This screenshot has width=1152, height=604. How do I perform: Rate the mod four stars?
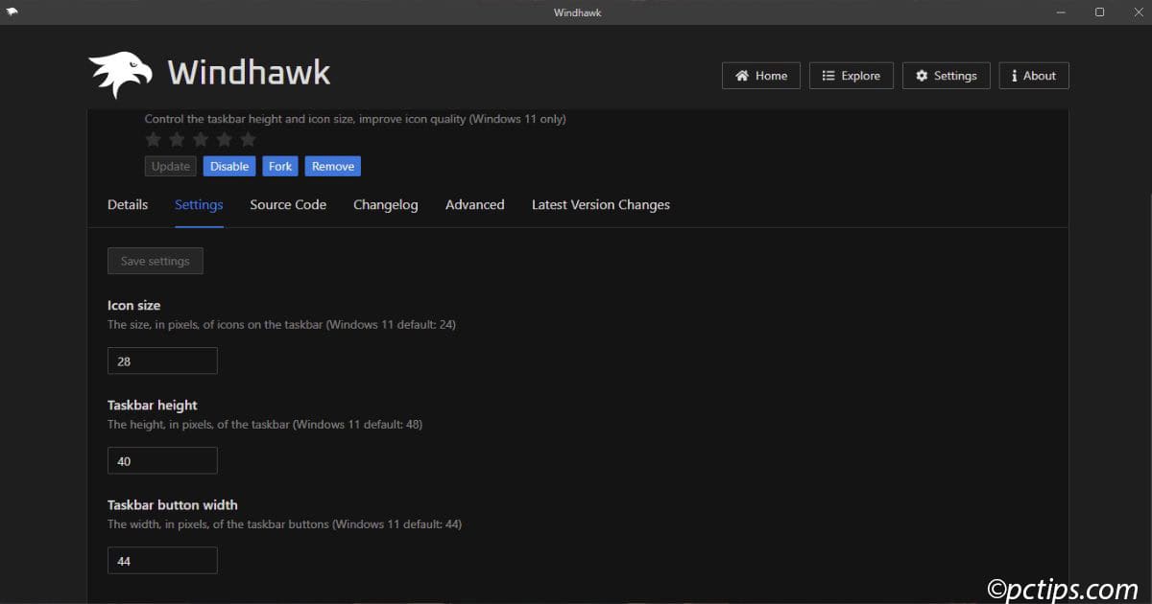[x=225, y=140]
